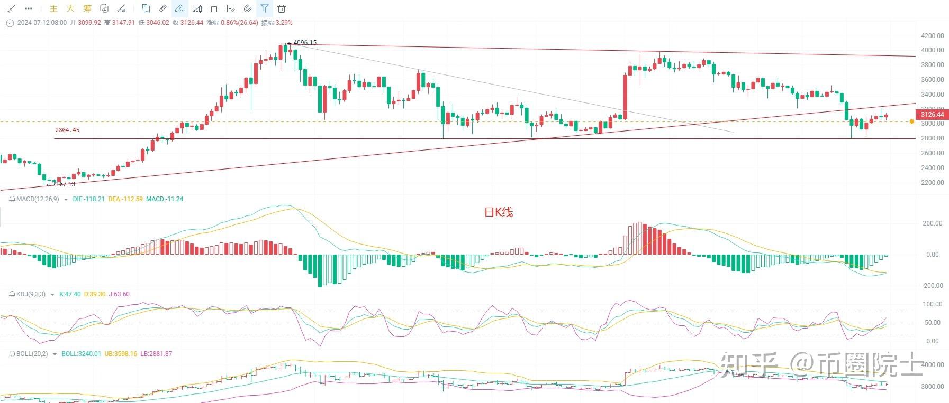
Task: Click the MACD axis label 200.00
Action: point(933,223)
